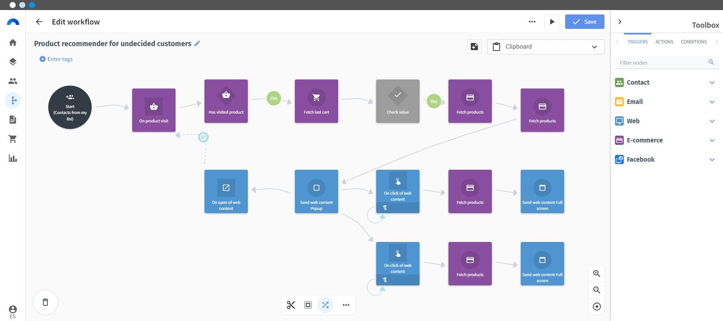The image size is (723, 321).
Task: Save the workflow
Action: [x=585, y=22]
